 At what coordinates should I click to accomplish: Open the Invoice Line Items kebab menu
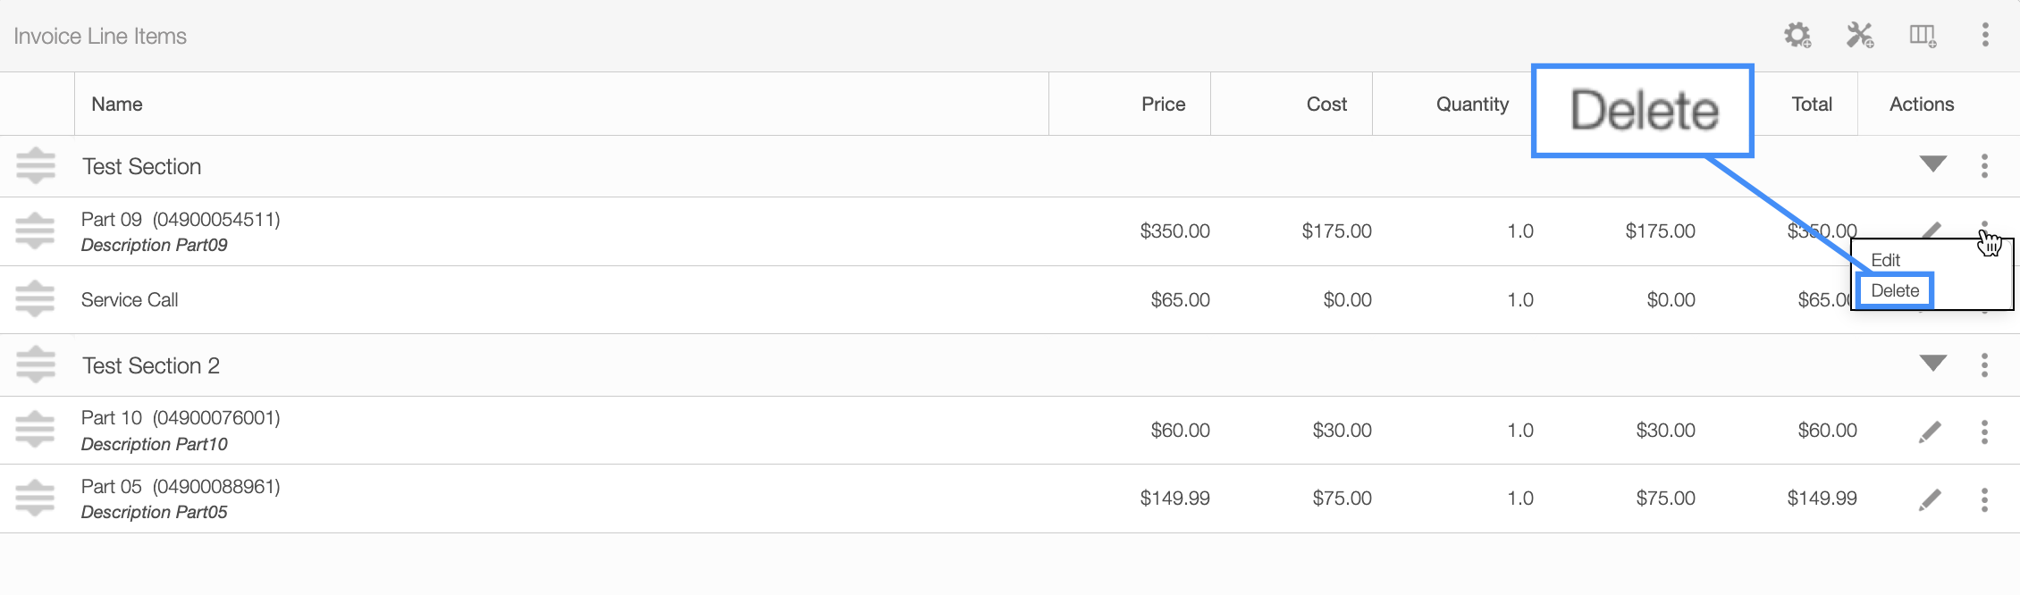point(1985,35)
